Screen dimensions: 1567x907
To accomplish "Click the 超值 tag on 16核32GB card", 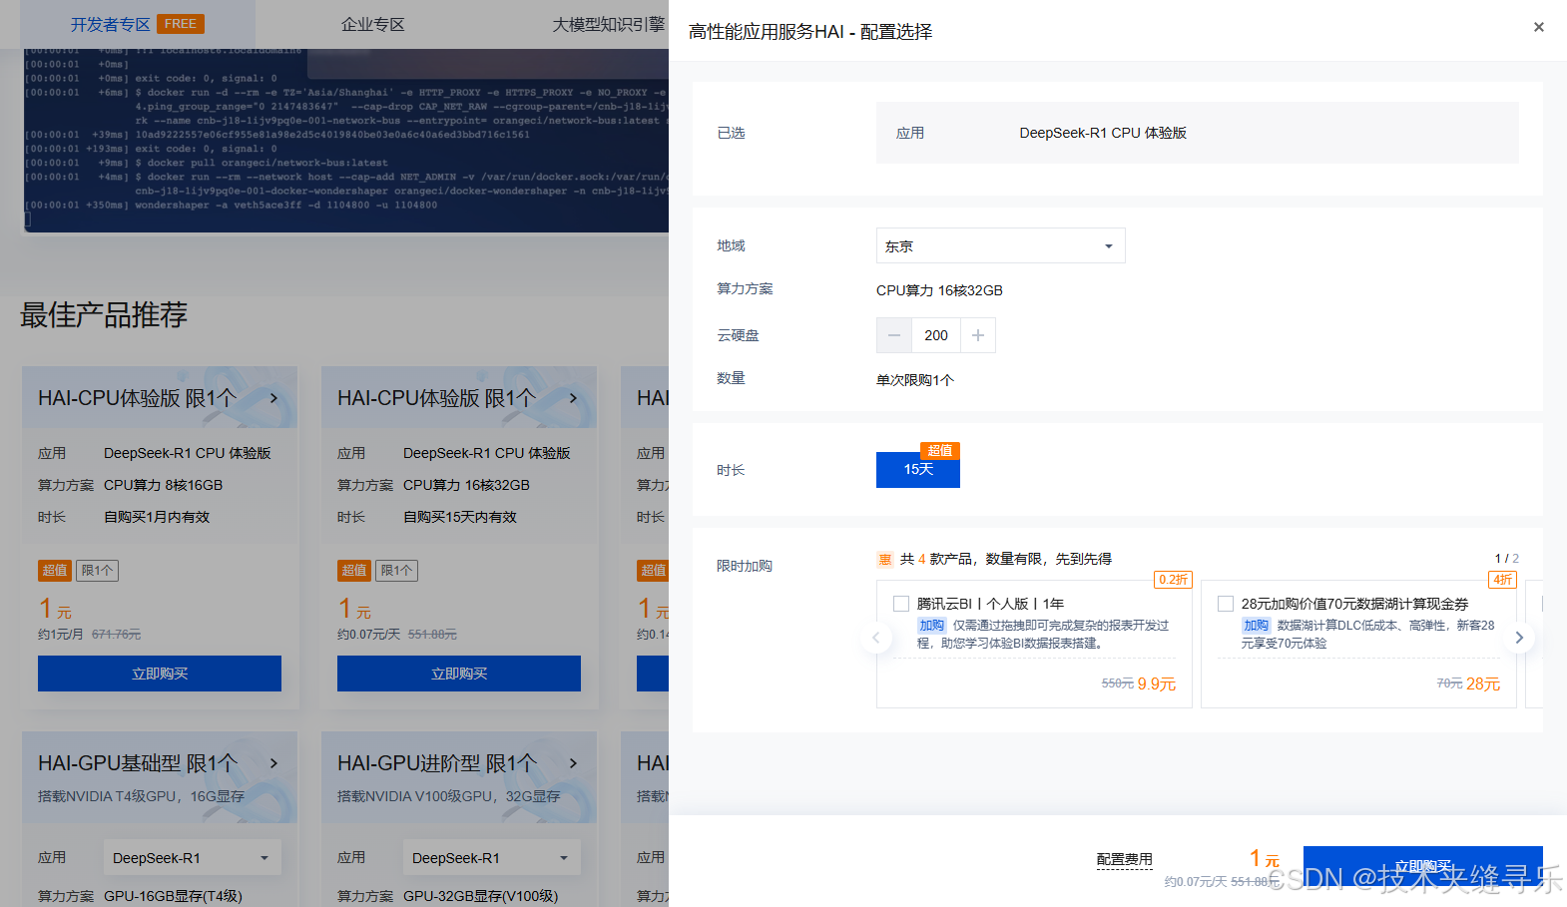I will (x=354, y=571).
